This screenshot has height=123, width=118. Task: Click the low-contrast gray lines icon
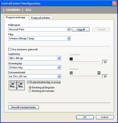[71, 73]
